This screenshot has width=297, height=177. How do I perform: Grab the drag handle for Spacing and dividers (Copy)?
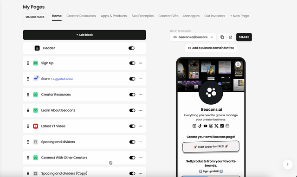click(x=28, y=173)
